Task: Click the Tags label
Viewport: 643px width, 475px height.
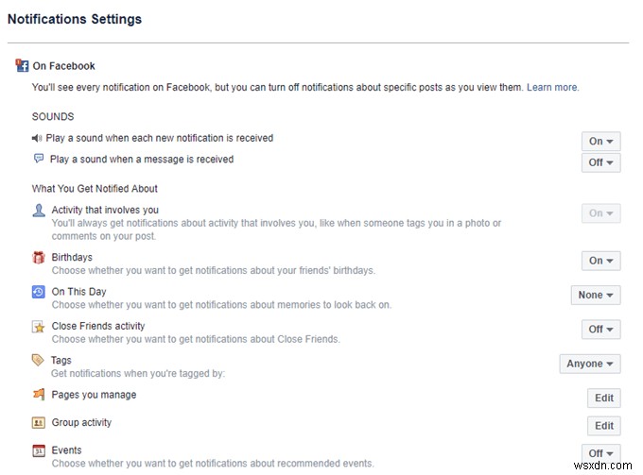Action: tap(61, 361)
